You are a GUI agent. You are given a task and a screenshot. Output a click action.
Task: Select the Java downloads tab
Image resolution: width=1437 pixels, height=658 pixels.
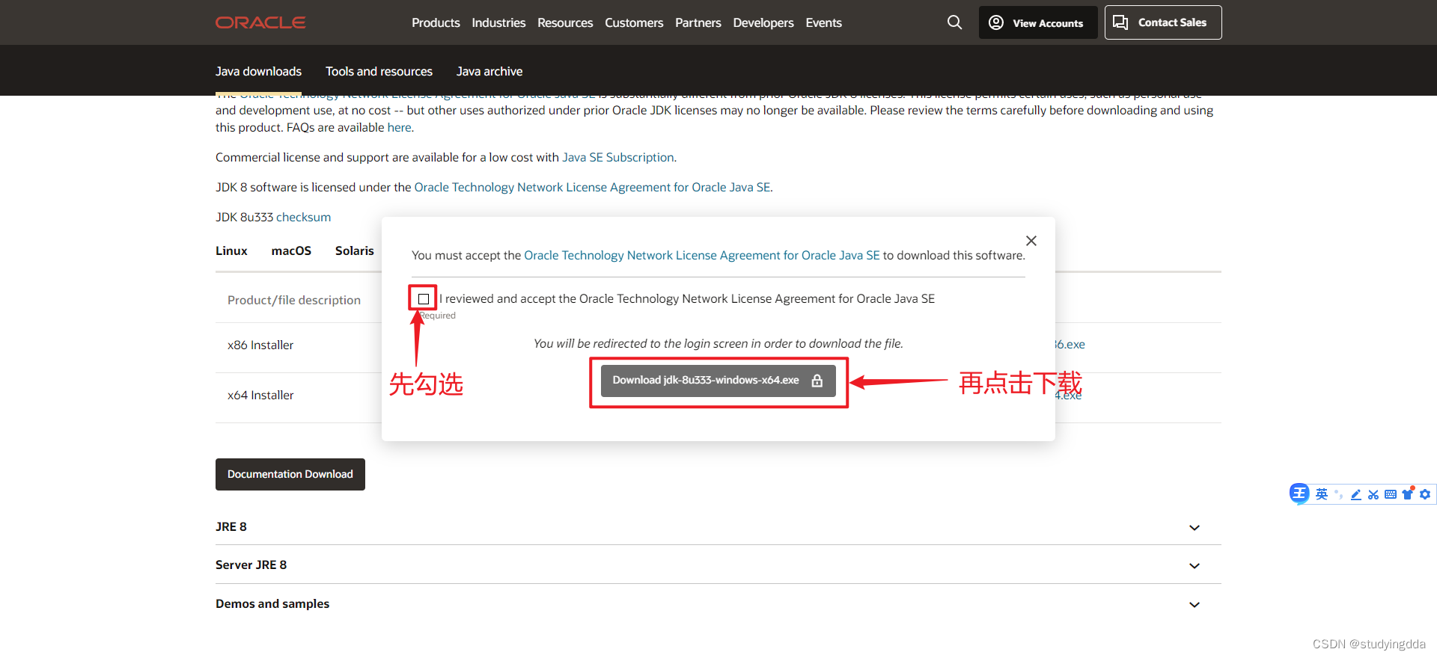click(258, 71)
